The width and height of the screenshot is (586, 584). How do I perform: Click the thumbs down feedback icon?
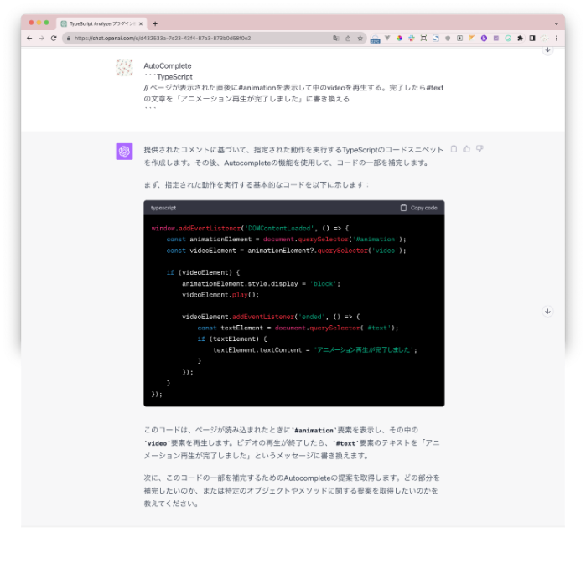[480, 149]
